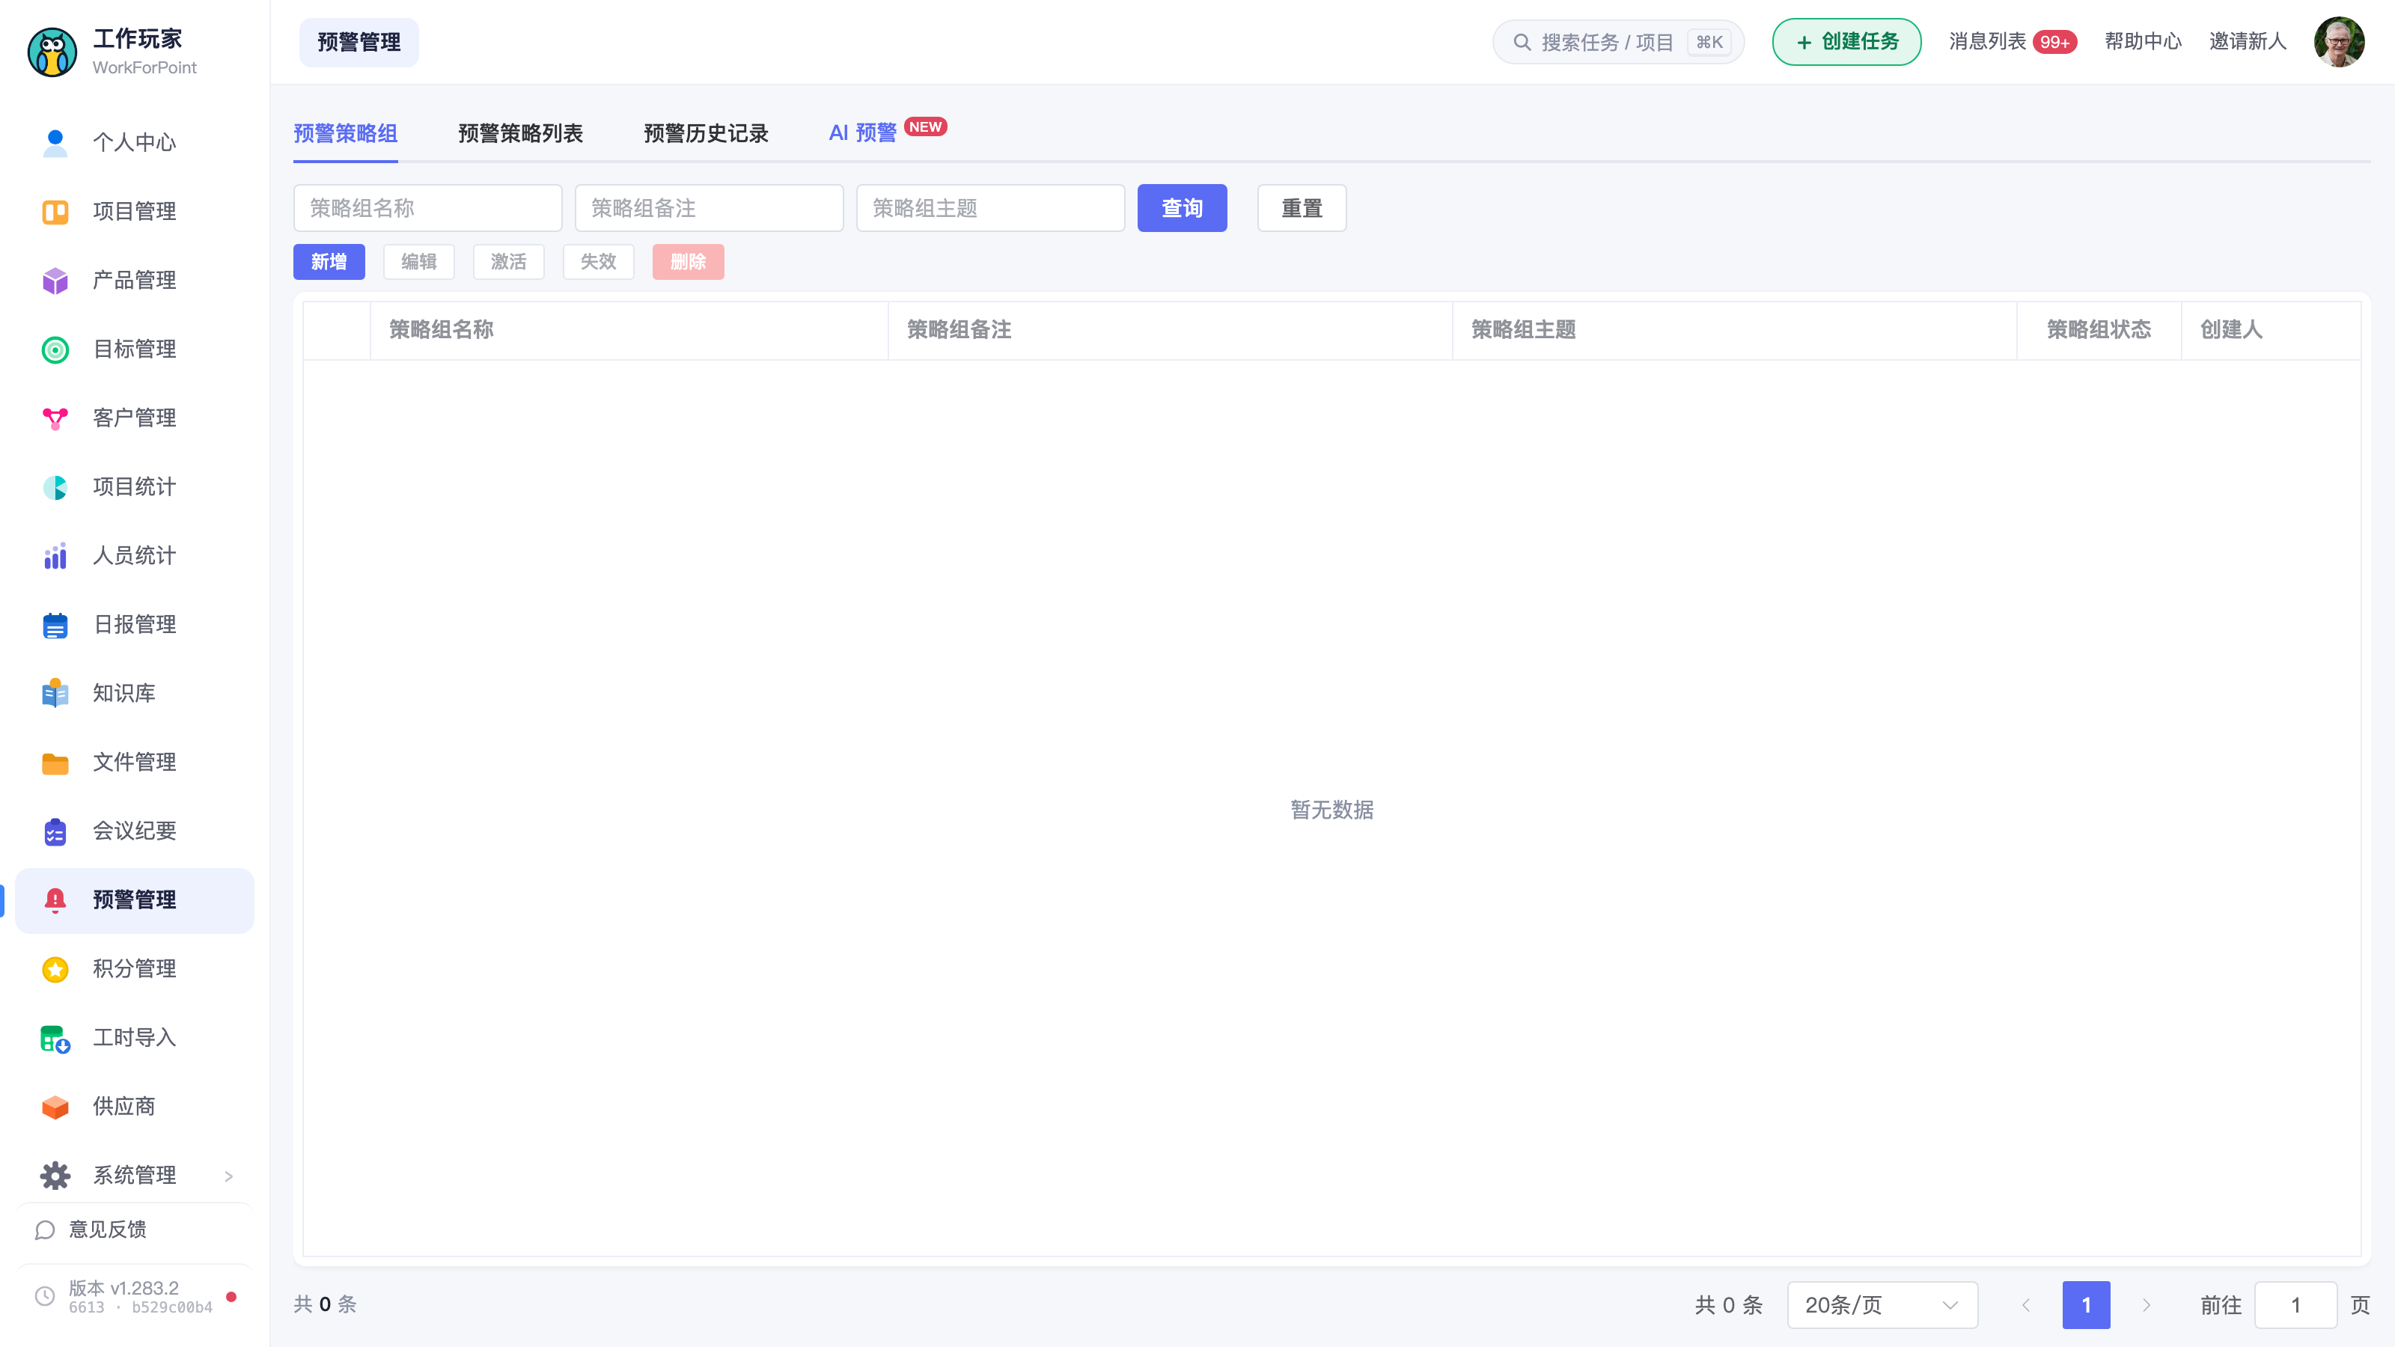Click the 创建任务 button
Image resolution: width=2395 pixels, height=1347 pixels.
point(1846,42)
